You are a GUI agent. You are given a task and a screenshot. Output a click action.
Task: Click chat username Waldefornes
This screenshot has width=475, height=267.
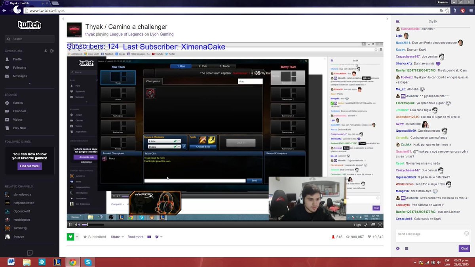(x=405, y=184)
